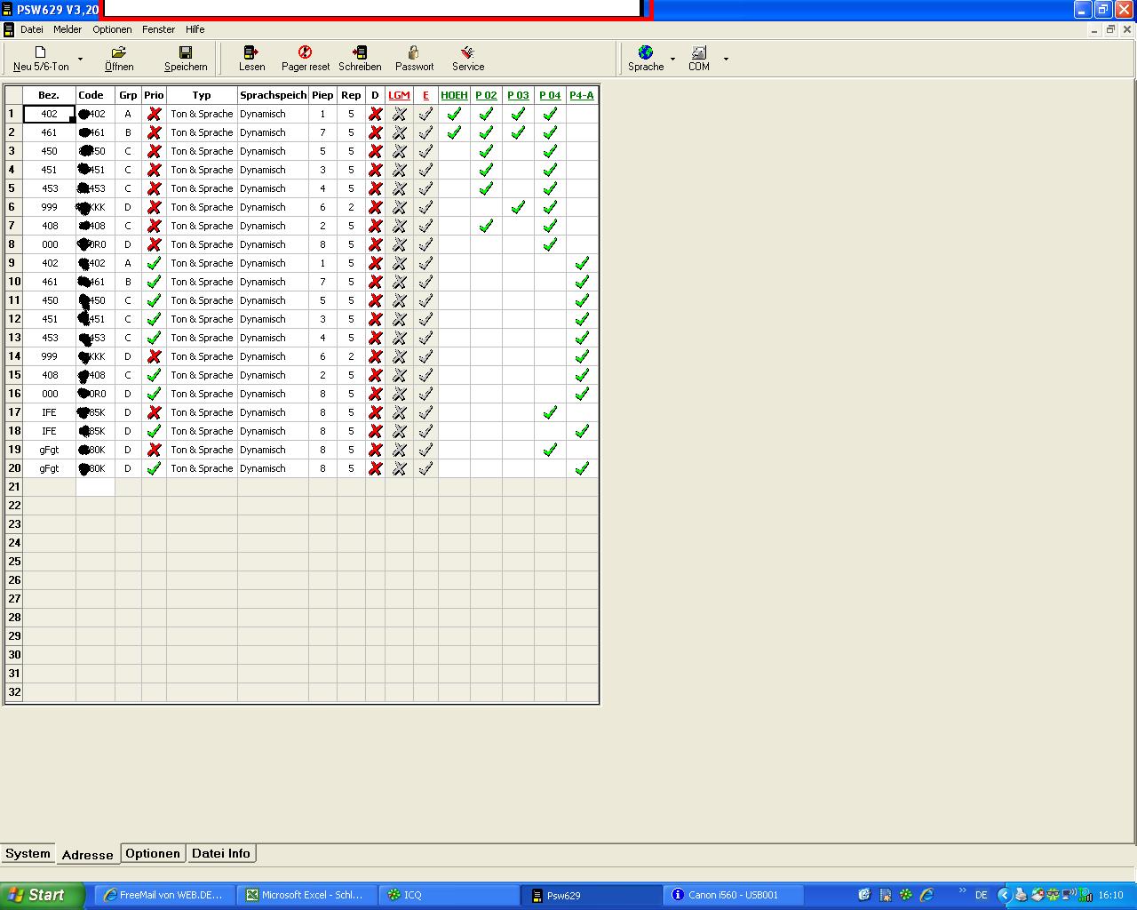Switch to the Optionen tab at bottom
The image size is (1137, 910).
pyautogui.click(x=153, y=853)
